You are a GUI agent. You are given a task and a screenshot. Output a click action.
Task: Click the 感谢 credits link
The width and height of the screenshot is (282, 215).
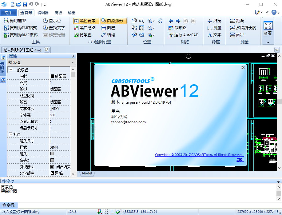(240, 160)
